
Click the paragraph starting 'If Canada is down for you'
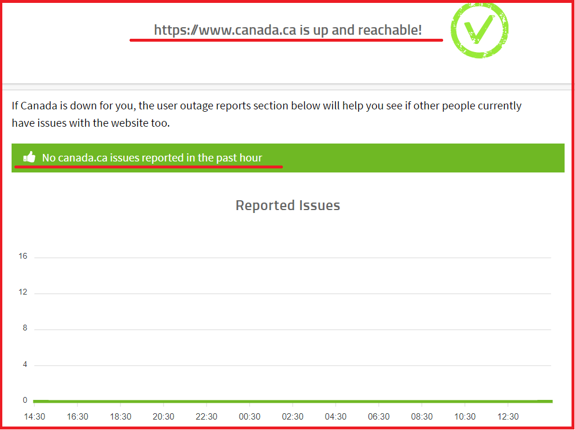pyautogui.click(x=267, y=114)
